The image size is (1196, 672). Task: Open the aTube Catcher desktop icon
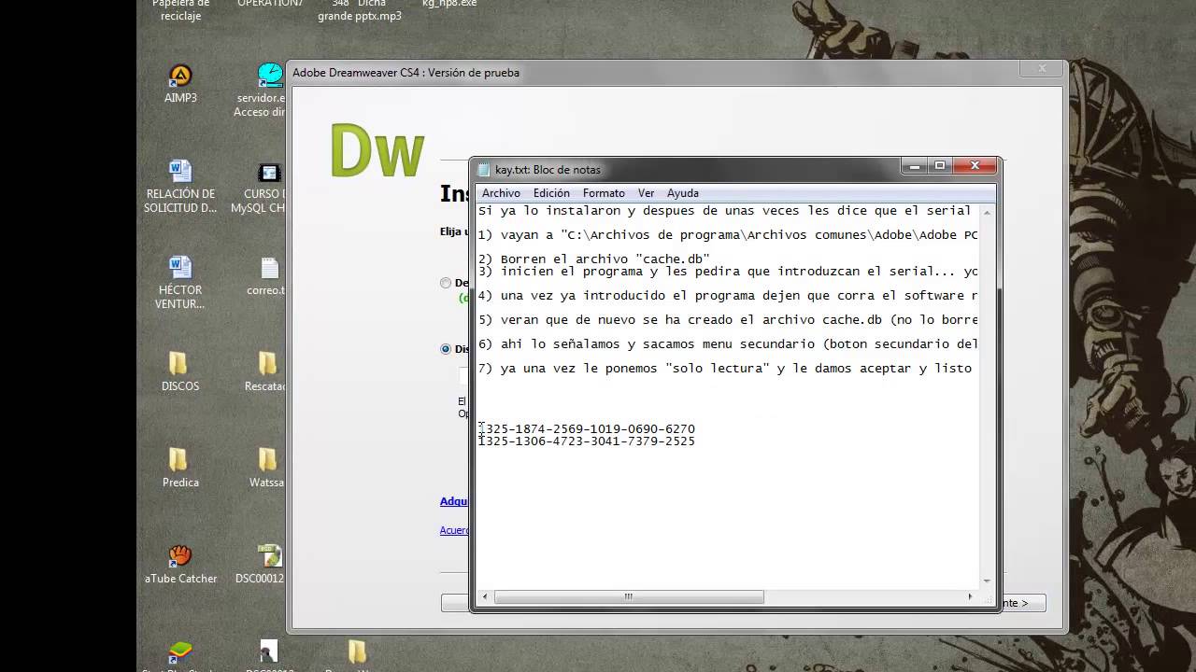pos(180,564)
